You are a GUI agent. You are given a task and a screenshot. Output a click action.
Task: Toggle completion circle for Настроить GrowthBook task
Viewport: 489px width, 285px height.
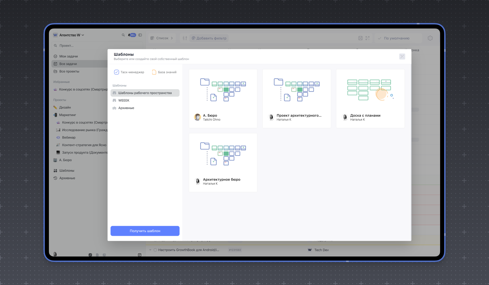155,250
